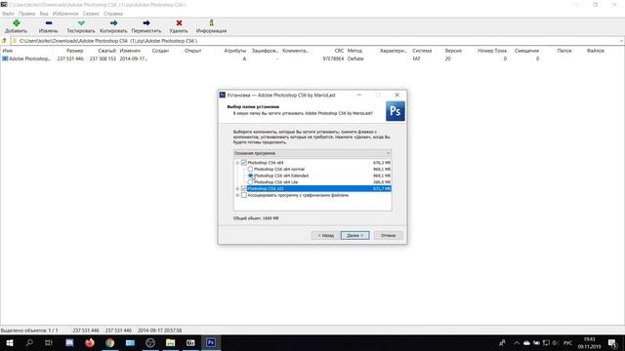Open the volume tray icon
This screenshot has width=625, height=351.
(555, 343)
